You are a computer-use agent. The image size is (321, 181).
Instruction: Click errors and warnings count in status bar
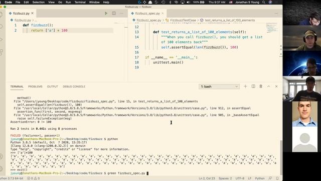(34, 178)
